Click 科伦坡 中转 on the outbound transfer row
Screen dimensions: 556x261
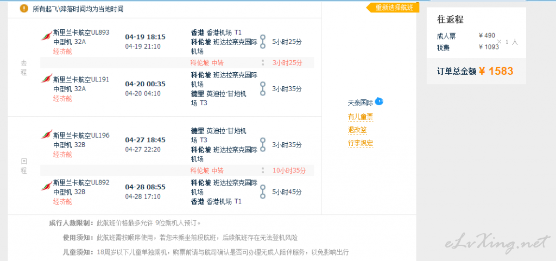(x=207, y=63)
